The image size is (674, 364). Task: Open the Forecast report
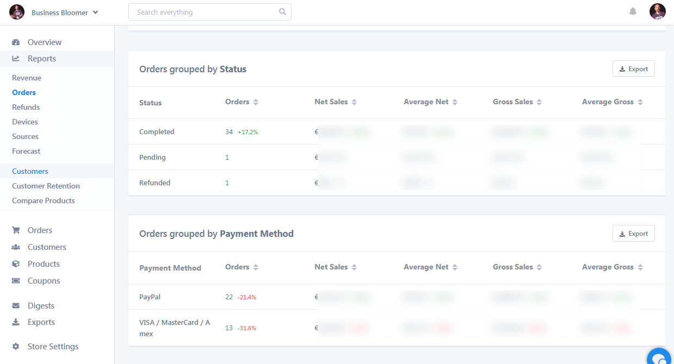(x=26, y=152)
